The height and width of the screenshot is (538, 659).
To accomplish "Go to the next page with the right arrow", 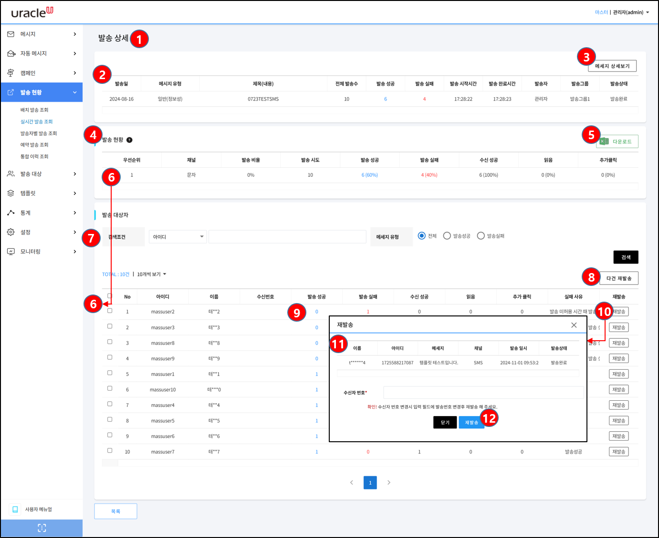I will 389,483.
